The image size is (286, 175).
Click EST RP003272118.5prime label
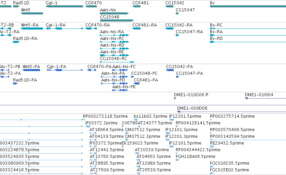[105, 116]
